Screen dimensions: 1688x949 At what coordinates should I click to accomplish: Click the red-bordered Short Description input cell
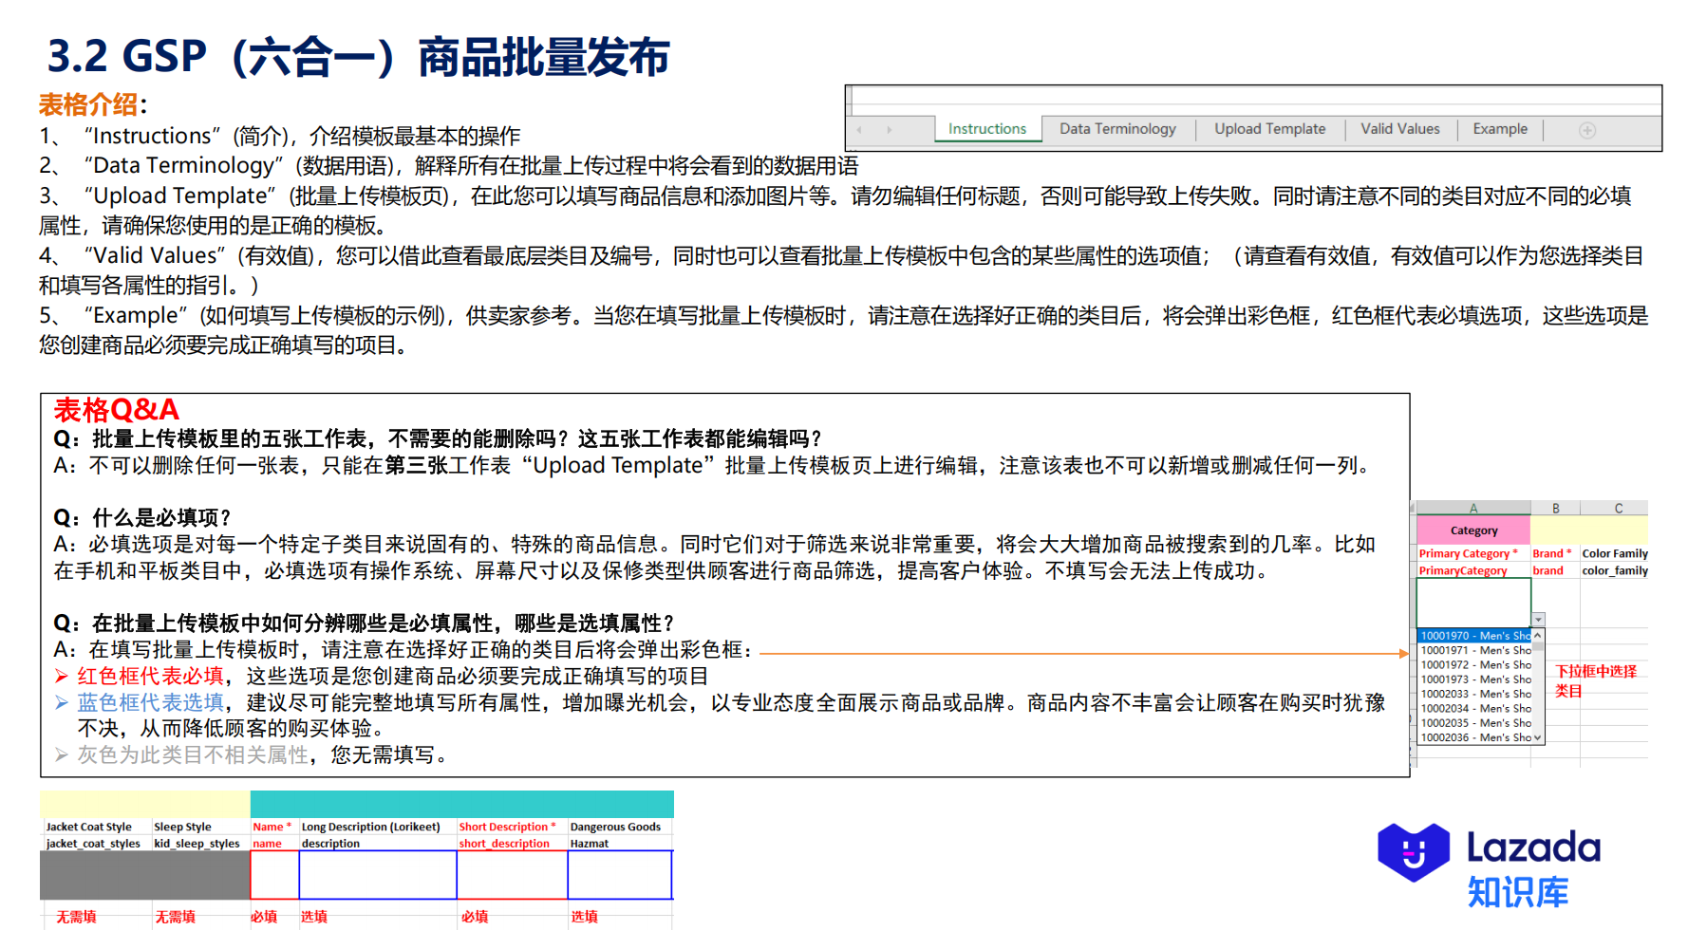tap(512, 875)
